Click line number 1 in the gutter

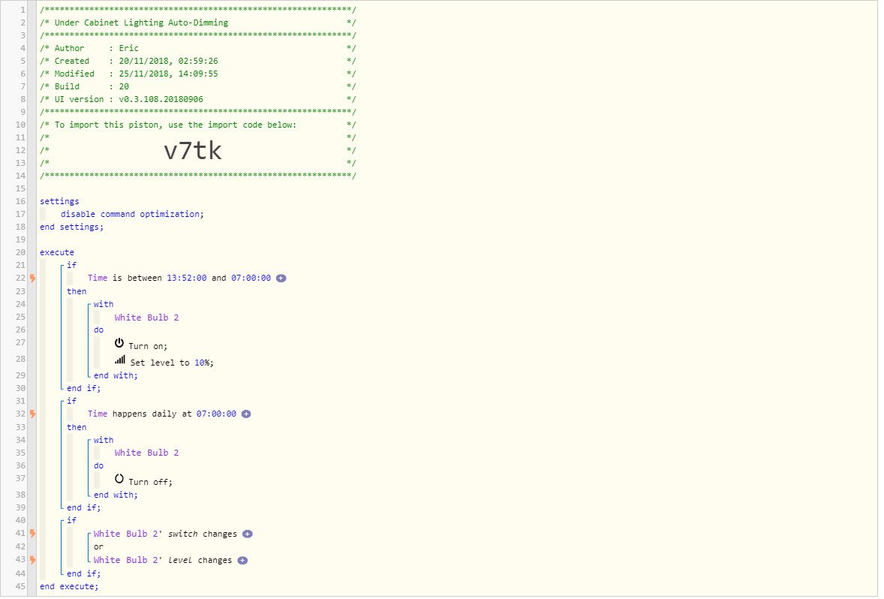pyautogui.click(x=23, y=11)
